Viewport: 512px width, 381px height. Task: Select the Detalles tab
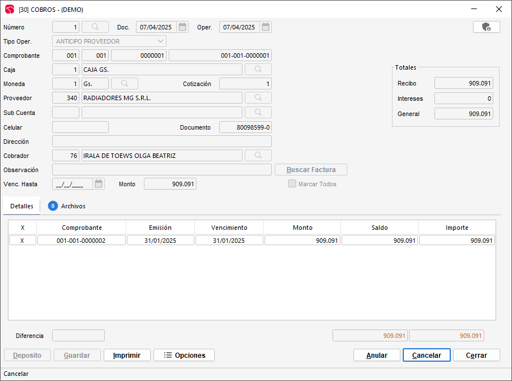(22, 206)
